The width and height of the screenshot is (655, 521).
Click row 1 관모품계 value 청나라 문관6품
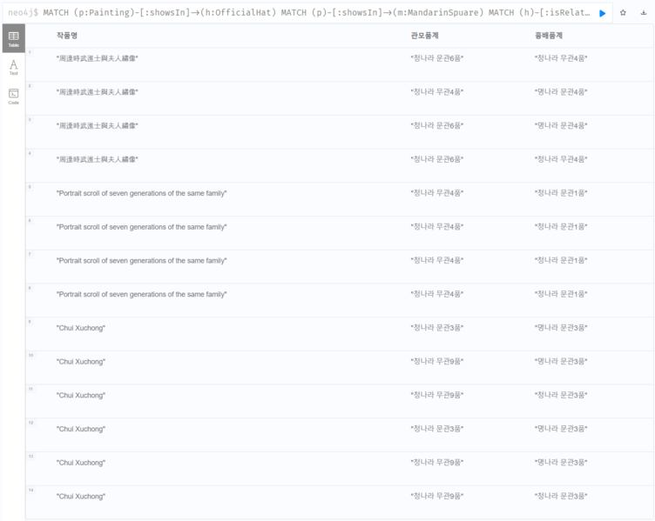(436, 58)
